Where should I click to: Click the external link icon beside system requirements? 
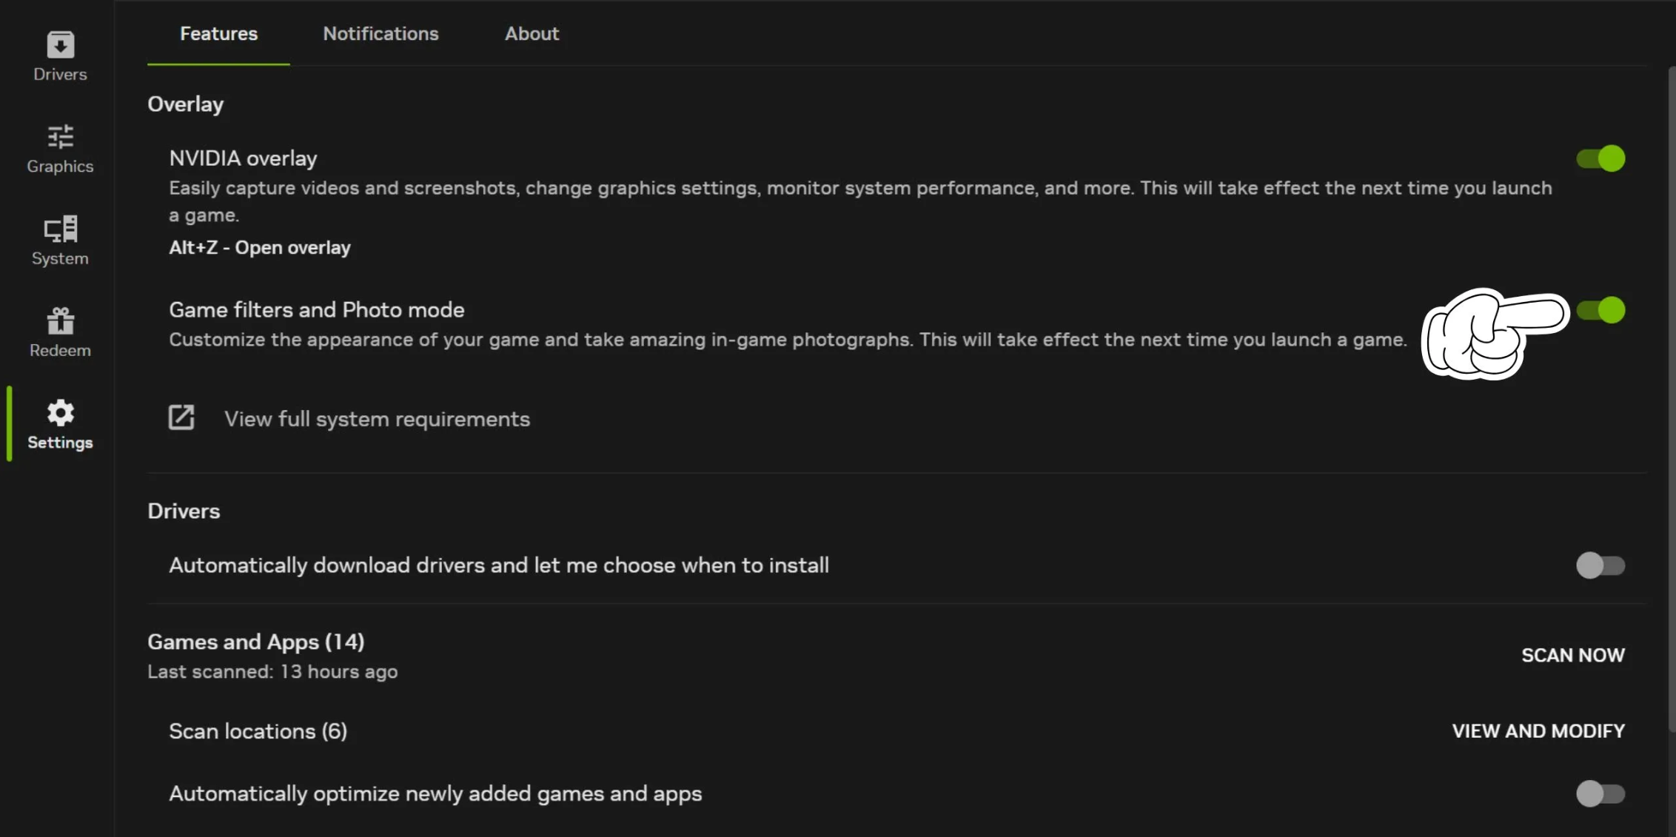pyautogui.click(x=181, y=418)
